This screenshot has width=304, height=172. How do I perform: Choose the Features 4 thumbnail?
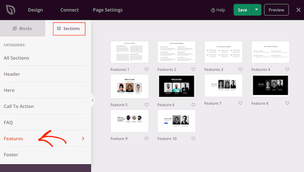[270, 52]
